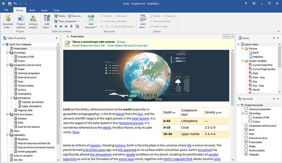Click the note pencil icon beside topic info
The width and height of the screenshot is (282, 163).
point(67,44)
